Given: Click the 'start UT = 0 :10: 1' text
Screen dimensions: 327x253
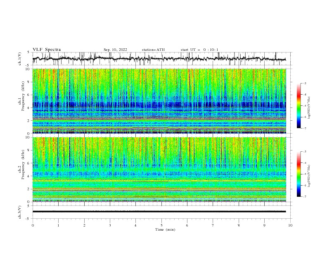Looking at the screenshot, I should pos(199,50).
